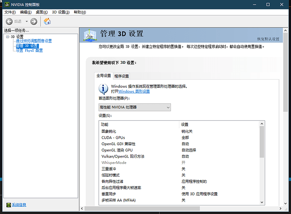291x214 pixels.
Task: Click the 锐化关 setting value
Action: [x=187, y=131]
